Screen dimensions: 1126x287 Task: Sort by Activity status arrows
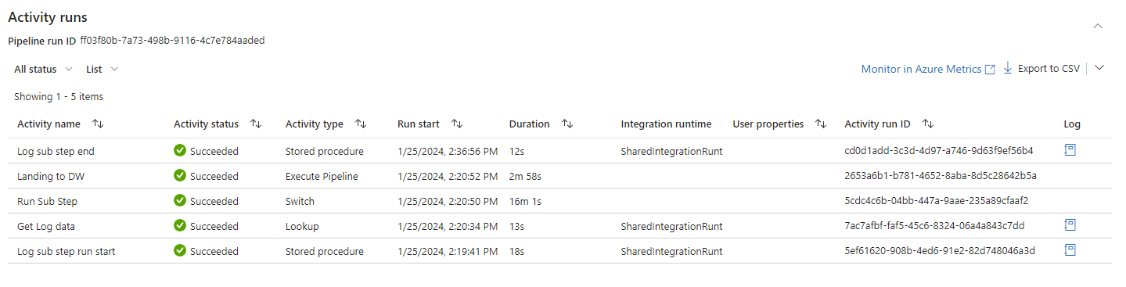click(x=256, y=124)
